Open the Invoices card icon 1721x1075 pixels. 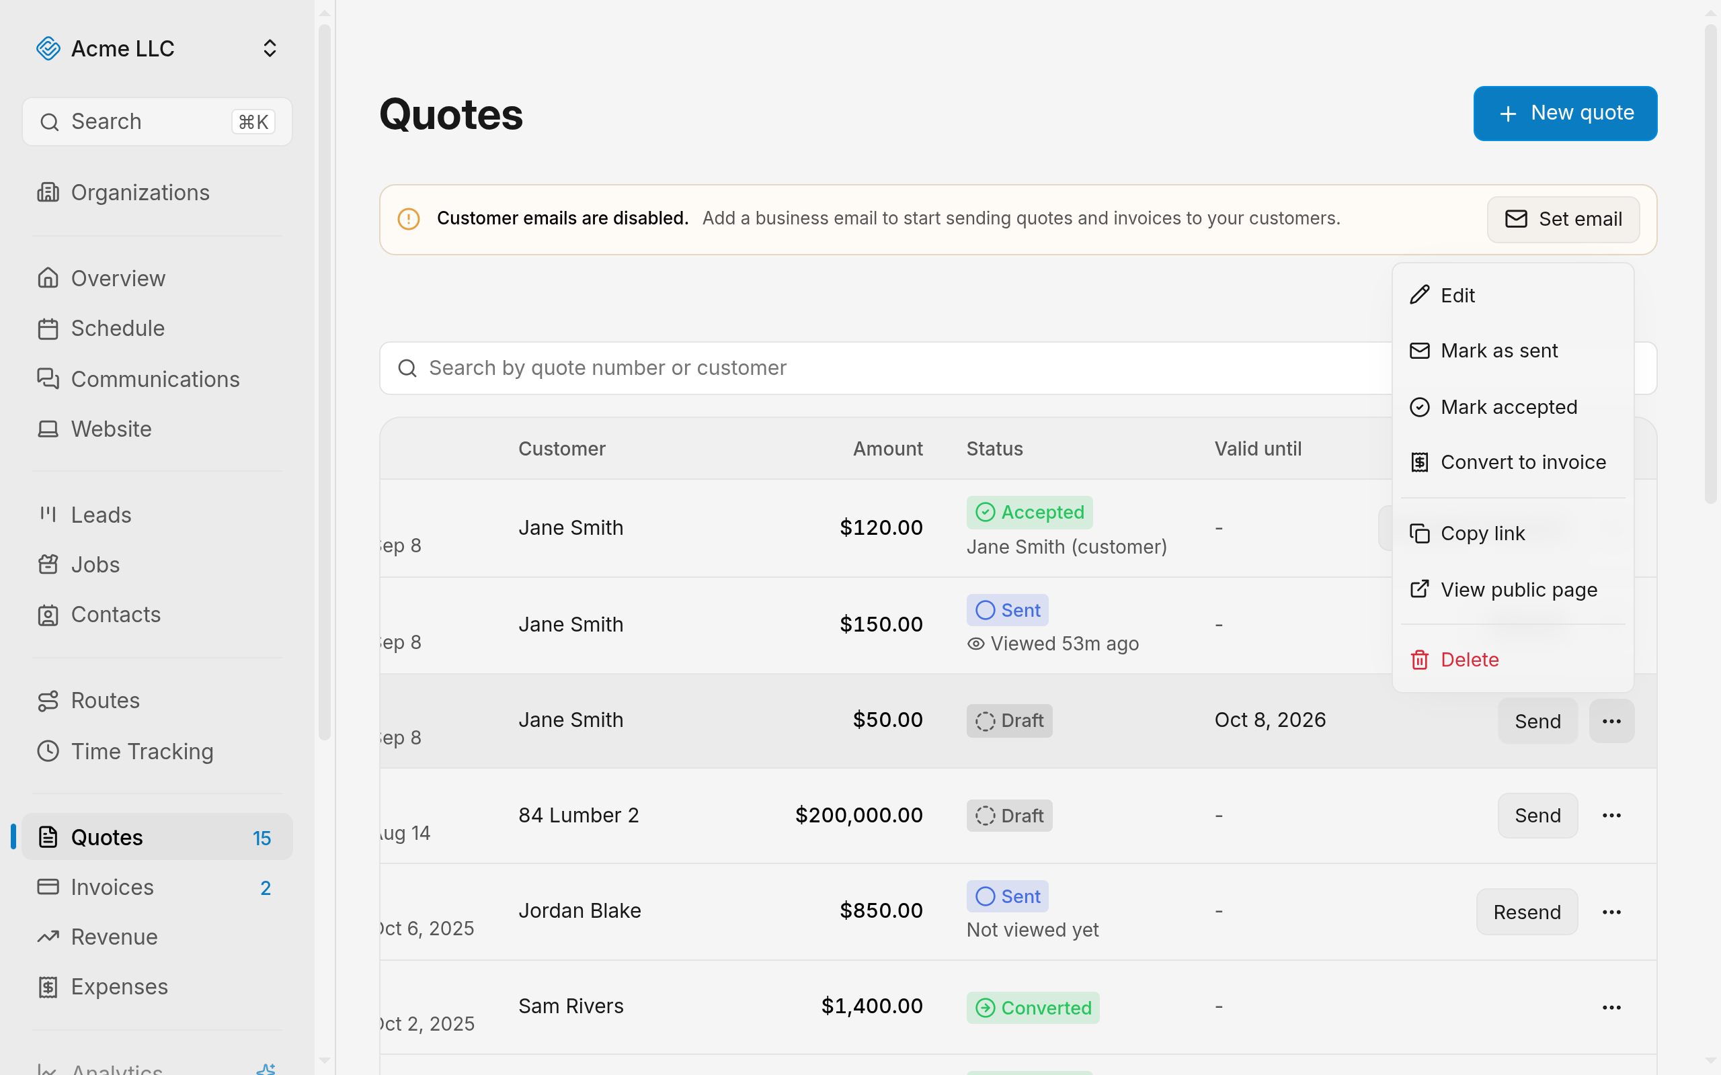(48, 887)
